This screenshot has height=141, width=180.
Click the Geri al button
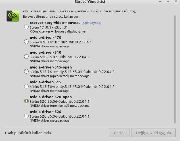pyautogui.click(x=119, y=133)
